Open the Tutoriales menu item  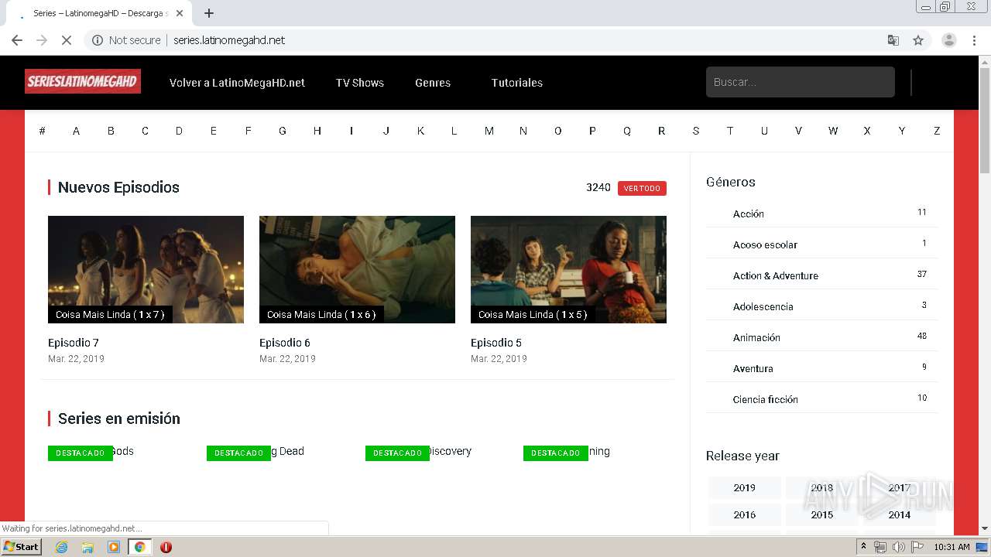click(x=517, y=83)
